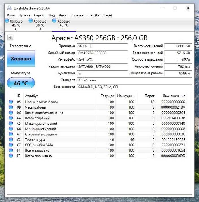Click the Возможности field with S.M.A.R.T., NCQ
The height and width of the screenshot is (202, 199).
134,87
